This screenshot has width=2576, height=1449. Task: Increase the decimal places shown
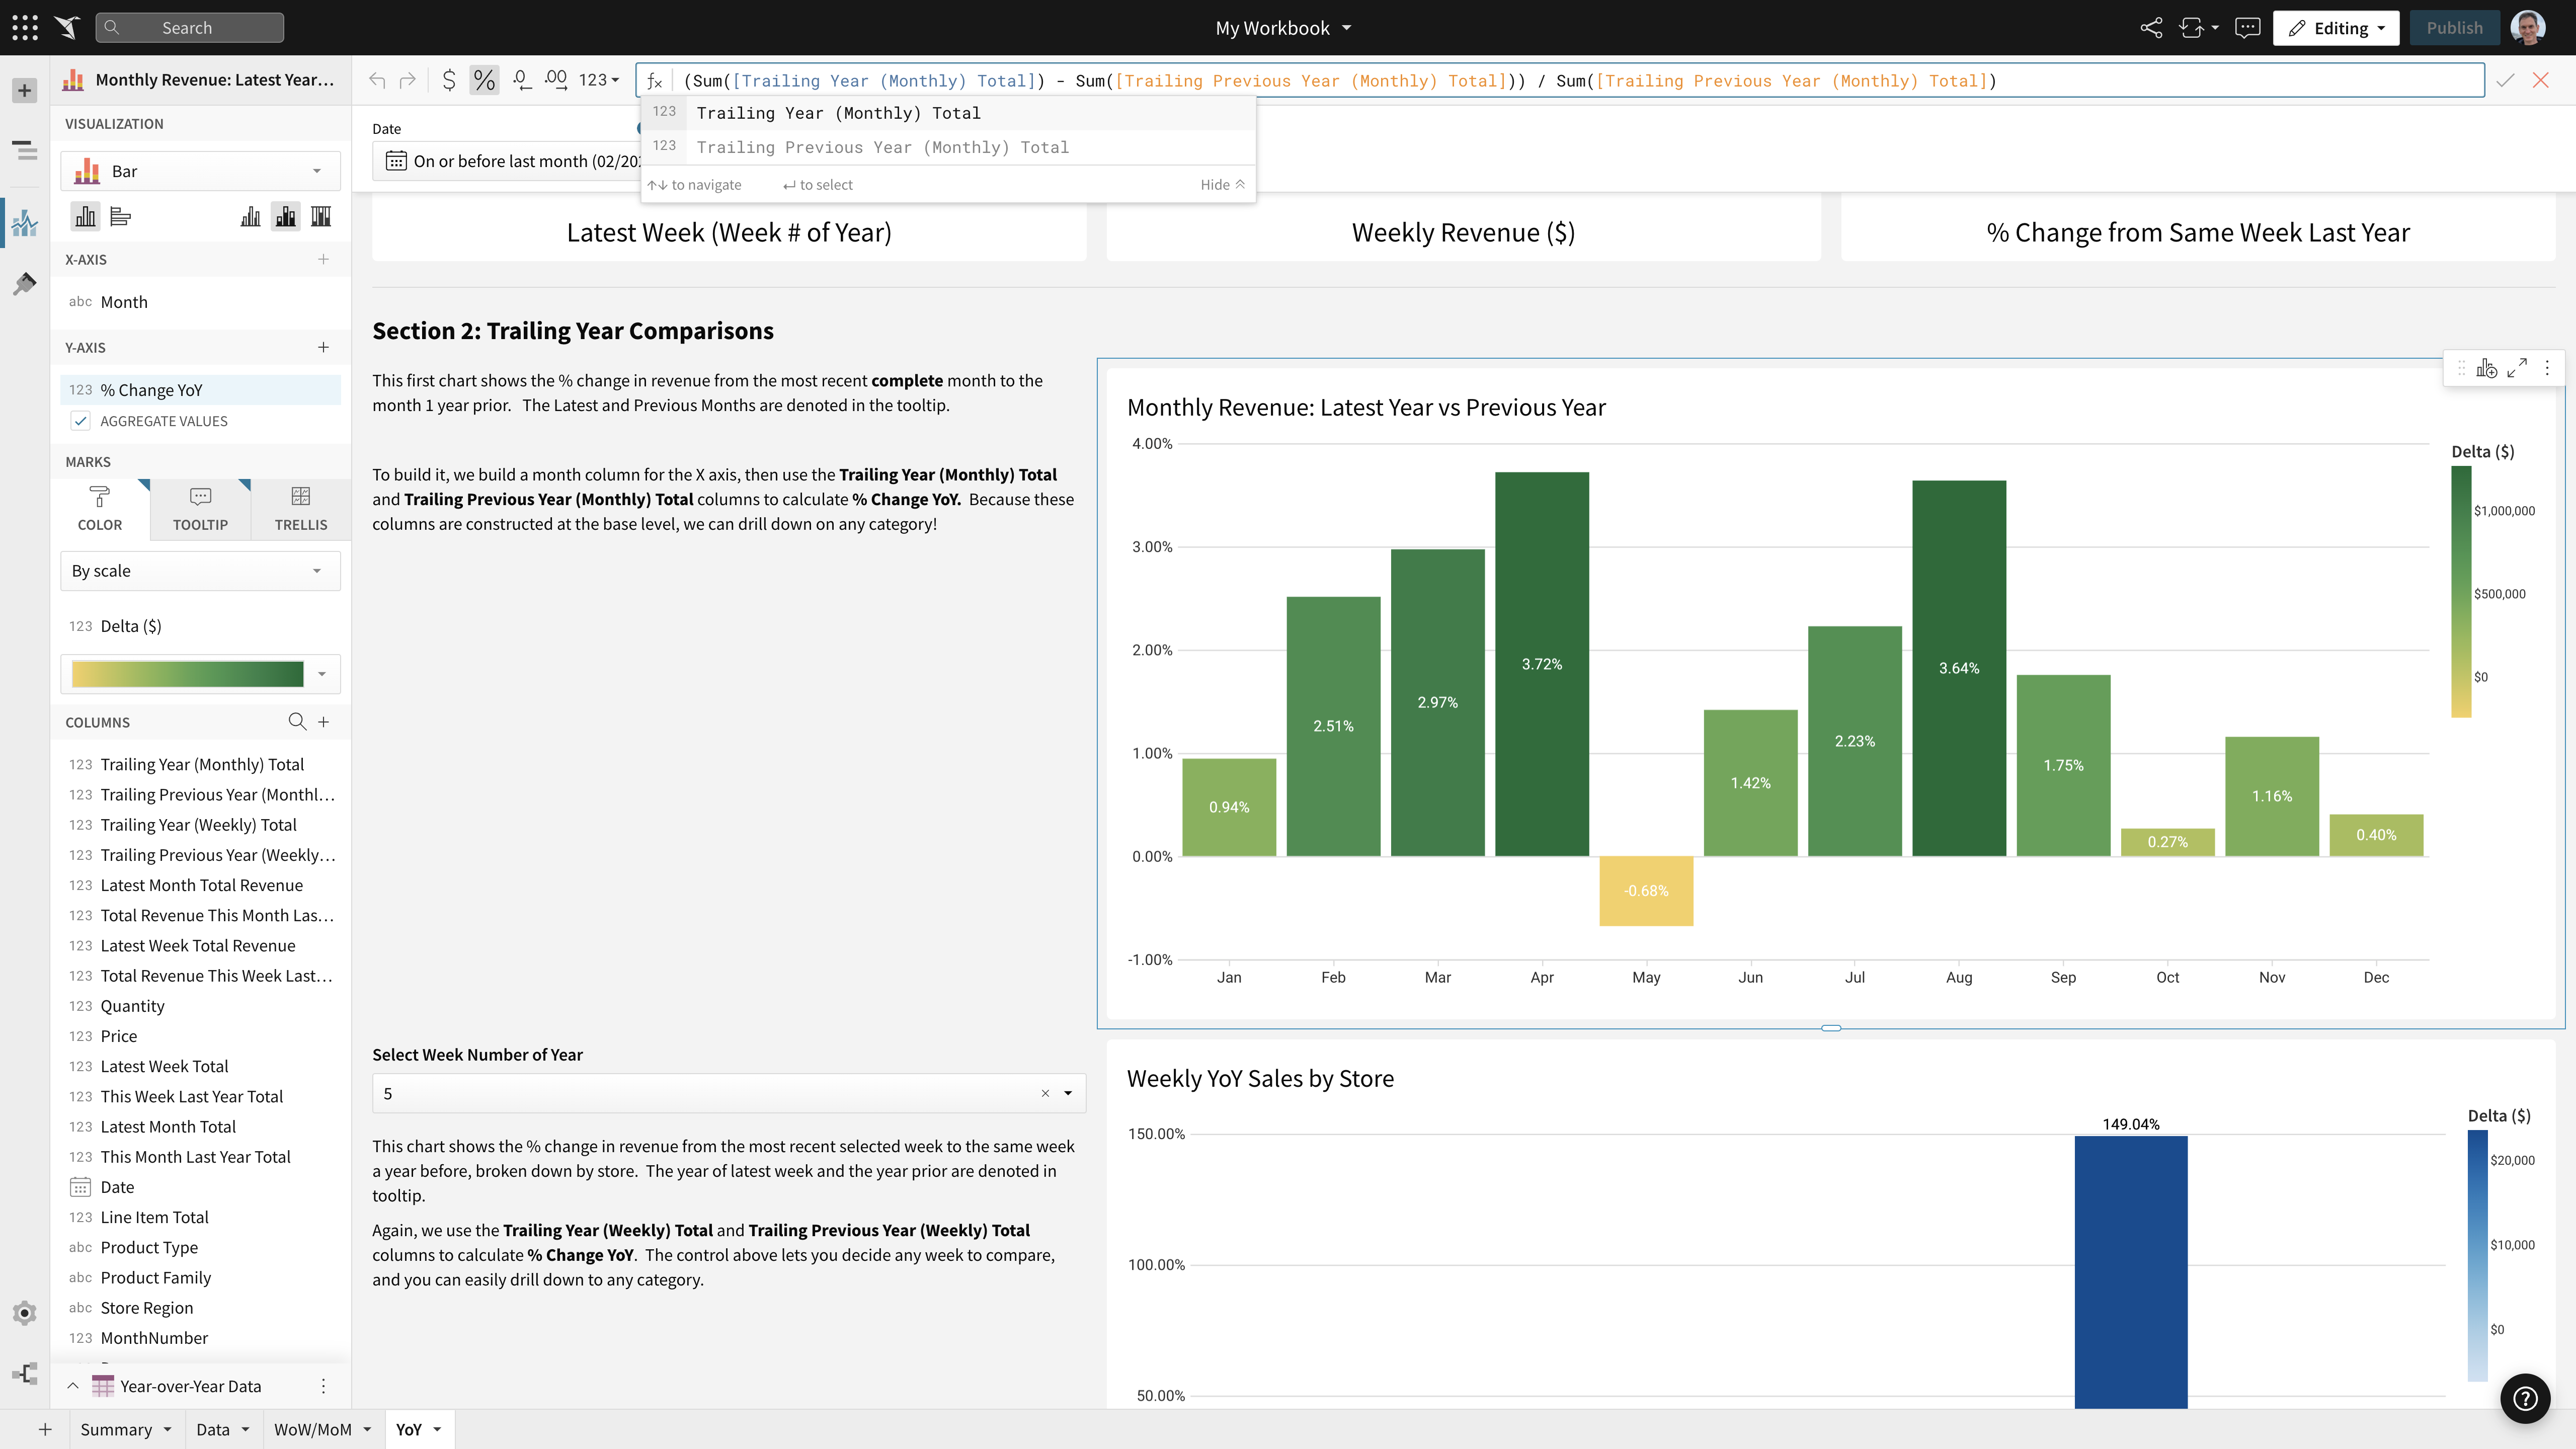pos(556,80)
